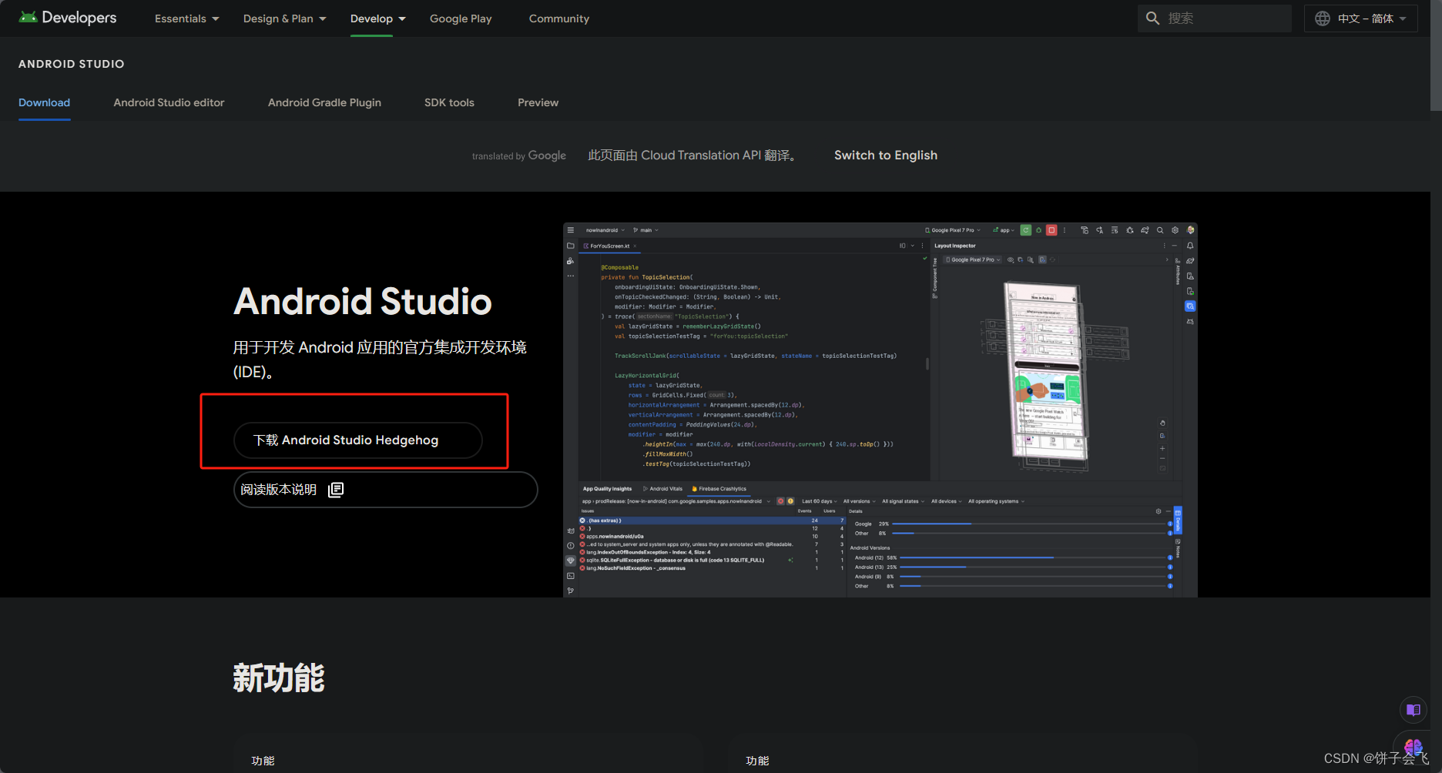
Task: Click the search magnifier icon
Action: (1152, 18)
